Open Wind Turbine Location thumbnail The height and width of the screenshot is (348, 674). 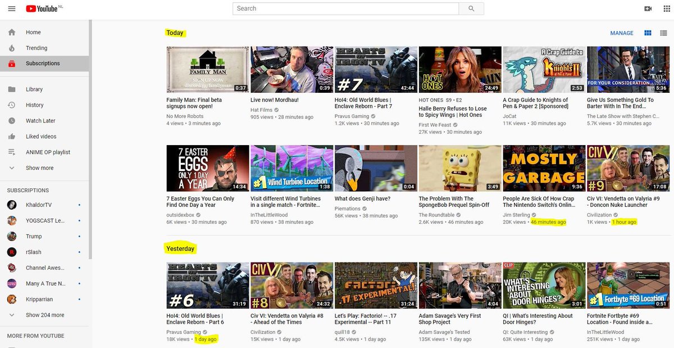pos(292,168)
